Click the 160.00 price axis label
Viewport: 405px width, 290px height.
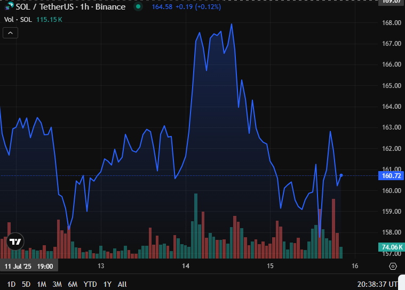point(392,190)
